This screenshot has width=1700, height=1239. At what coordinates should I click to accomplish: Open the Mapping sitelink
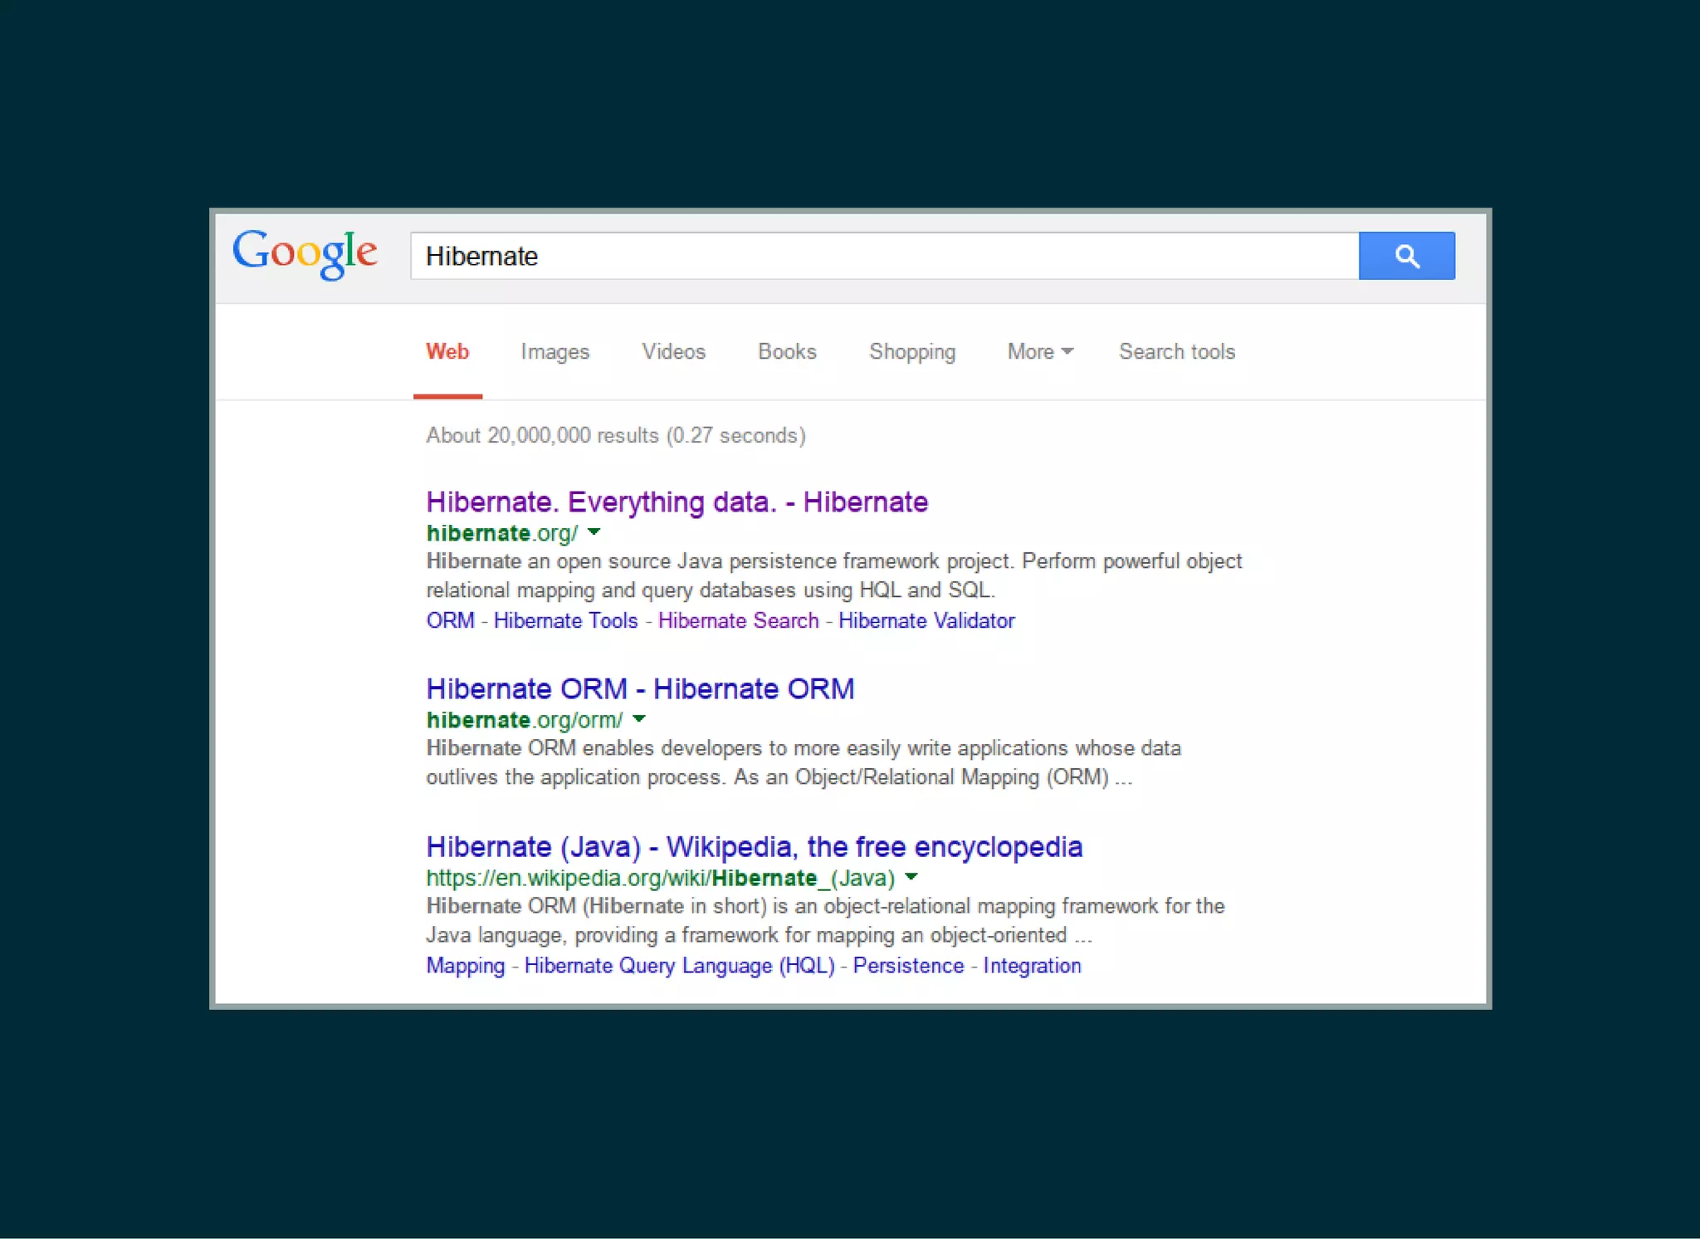pos(465,966)
